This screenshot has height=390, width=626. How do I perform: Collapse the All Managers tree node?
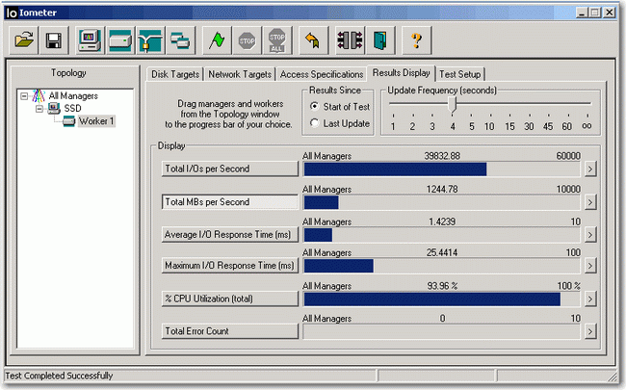pyautogui.click(x=24, y=96)
